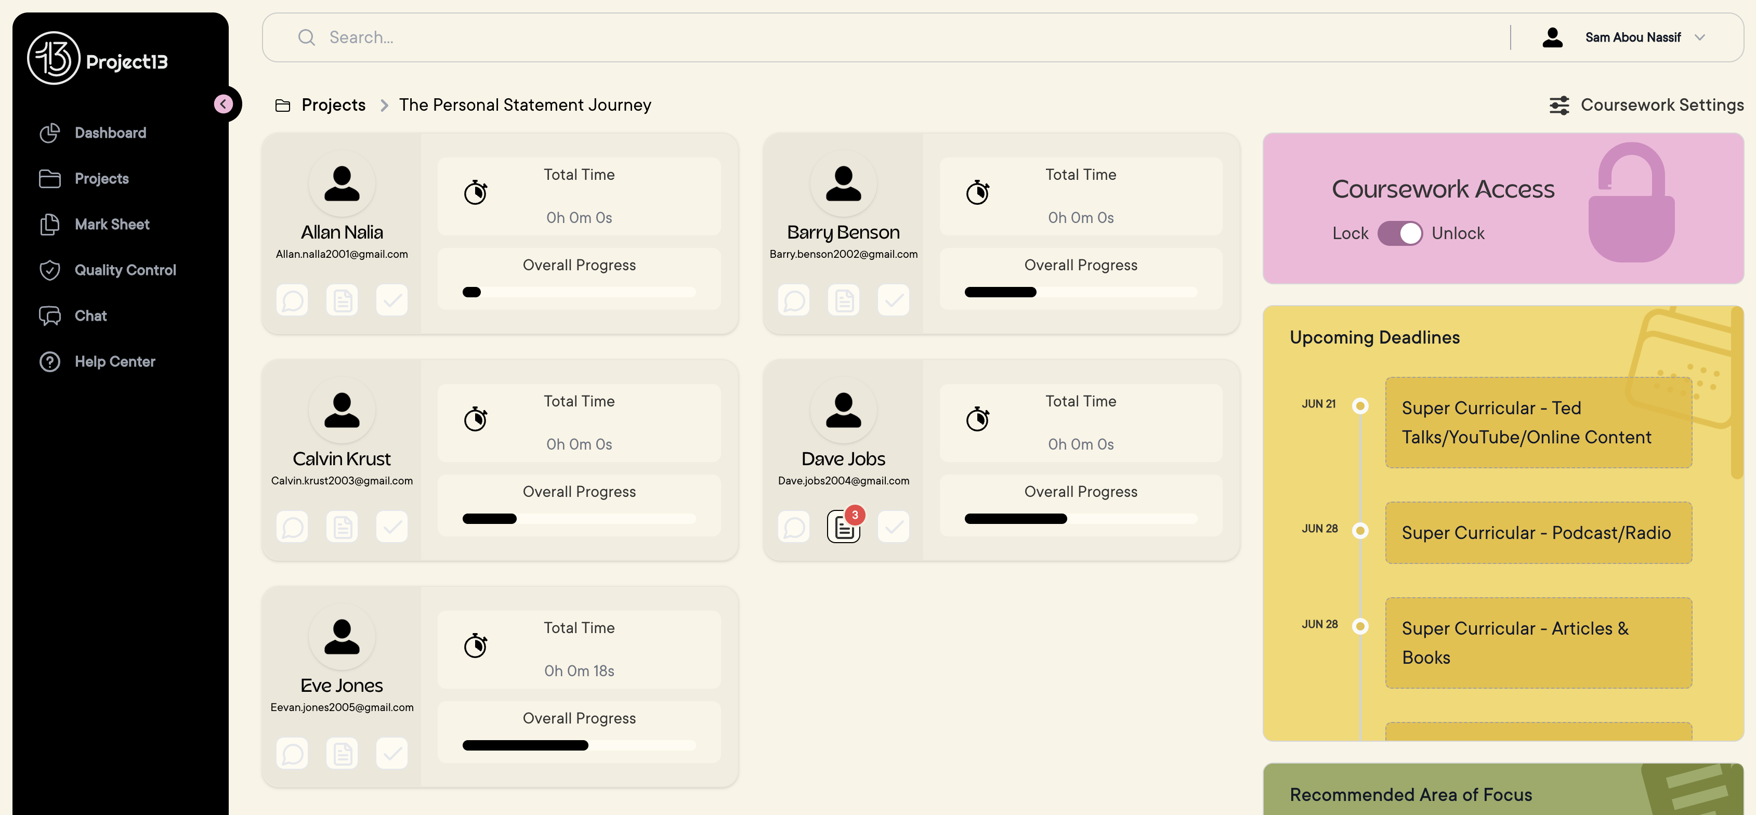Open chat icon on Allan Nalia card
This screenshot has height=815, width=1756.
(292, 300)
